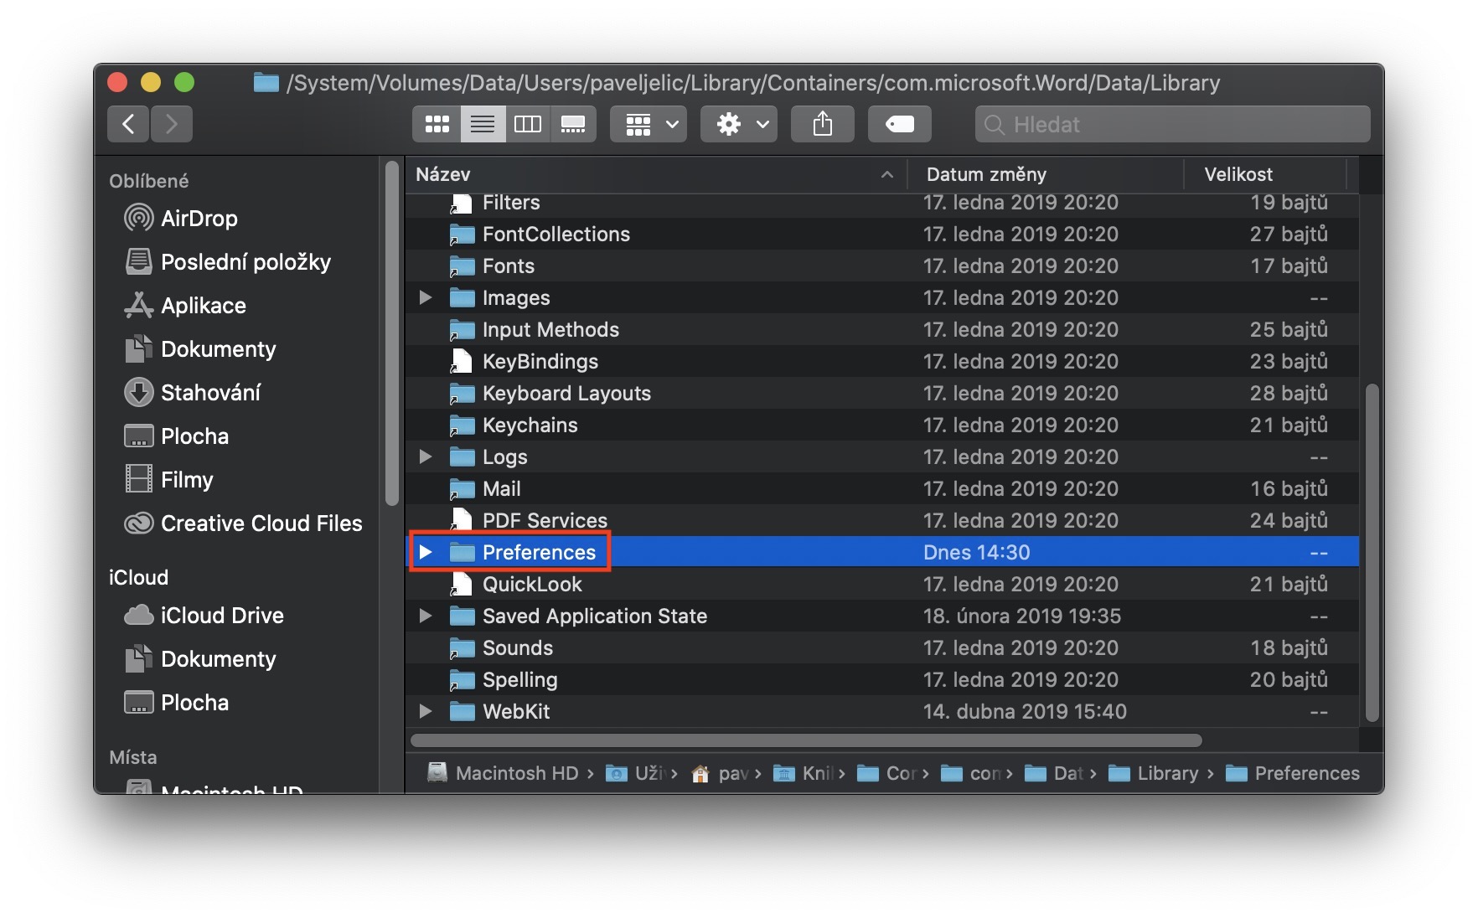Select the Logs row by its name
The height and width of the screenshot is (918, 1478).
coord(505,457)
